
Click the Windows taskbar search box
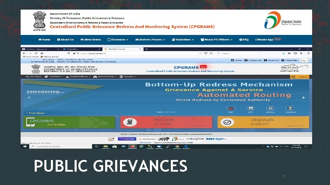[x=61, y=146]
